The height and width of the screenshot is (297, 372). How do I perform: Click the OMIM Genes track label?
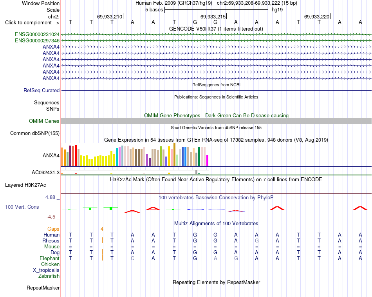coord(44,121)
